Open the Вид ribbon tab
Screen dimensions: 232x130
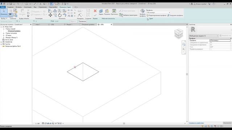tap(35, 7)
